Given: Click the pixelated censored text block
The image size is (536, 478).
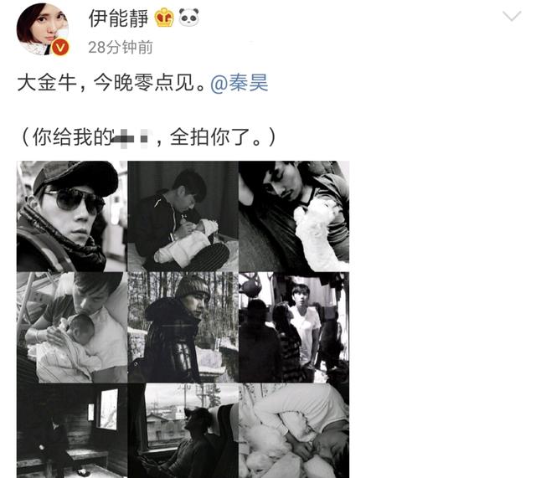Looking at the screenshot, I should (131, 138).
